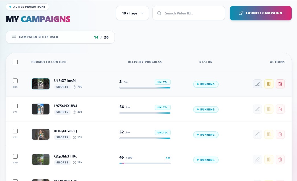Click the Status column header

click(206, 62)
